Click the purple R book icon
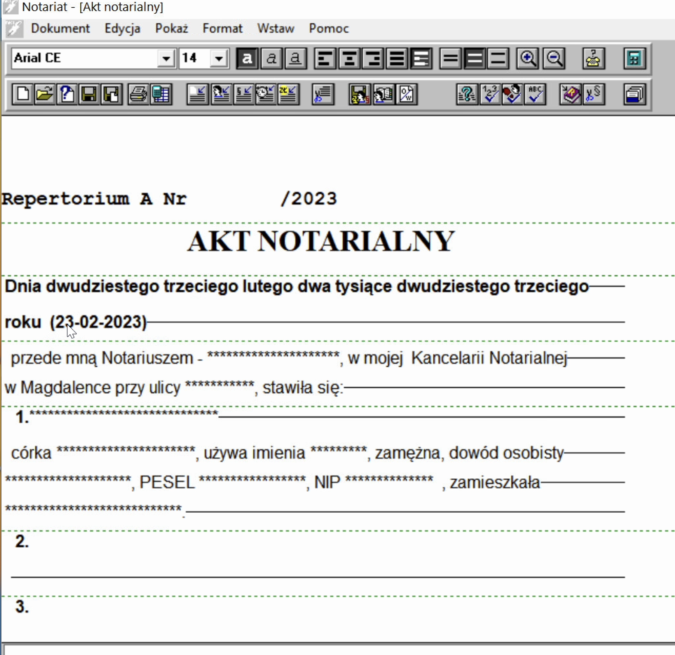This screenshot has height=655, width=675. 571,94
